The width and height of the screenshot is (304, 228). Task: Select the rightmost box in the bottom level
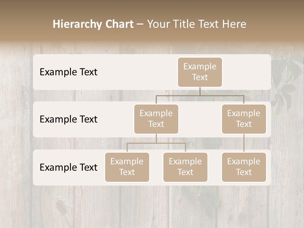[x=244, y=167]
